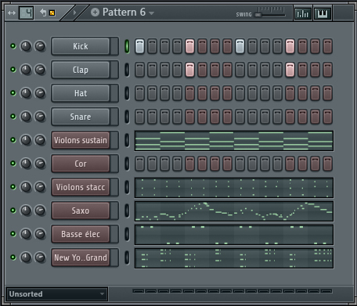
Task: Click the undo arrow icon next to the orange square
Action: [43, 13]
